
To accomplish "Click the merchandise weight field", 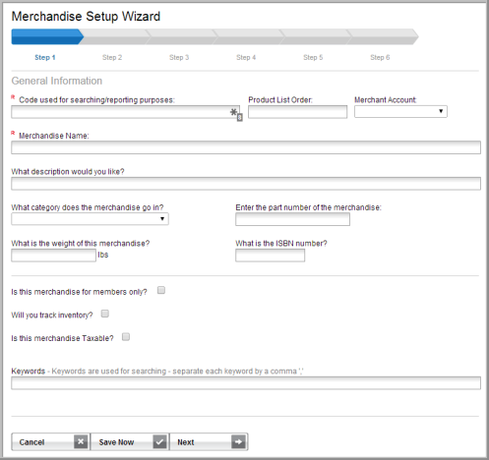I will [x=54, y=256].
